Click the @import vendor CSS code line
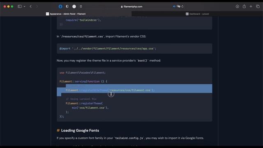The height and width of the screenshot is (148, 263). tap(108, 49)
